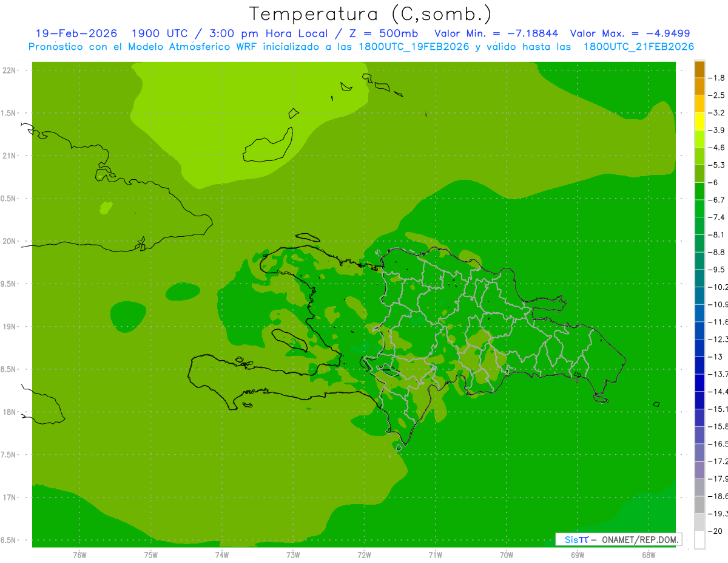The height and width of the screenshot is (563, 728).
Task: Click the "76W" longitude tick label
Action: [79, 554]
